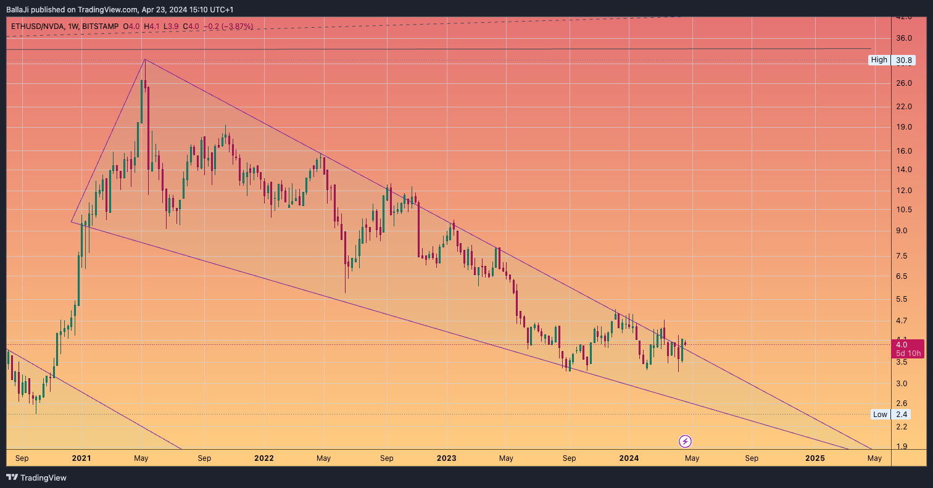Click the current price label 4.0
This screenshot has height=488, width=933.
tap(902, 344)
